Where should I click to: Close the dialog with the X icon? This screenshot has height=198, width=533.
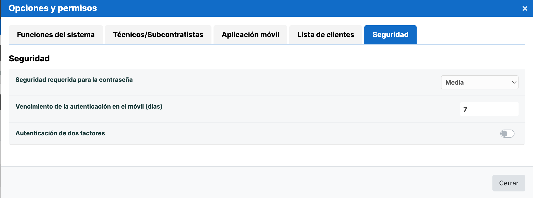[525, 9]
